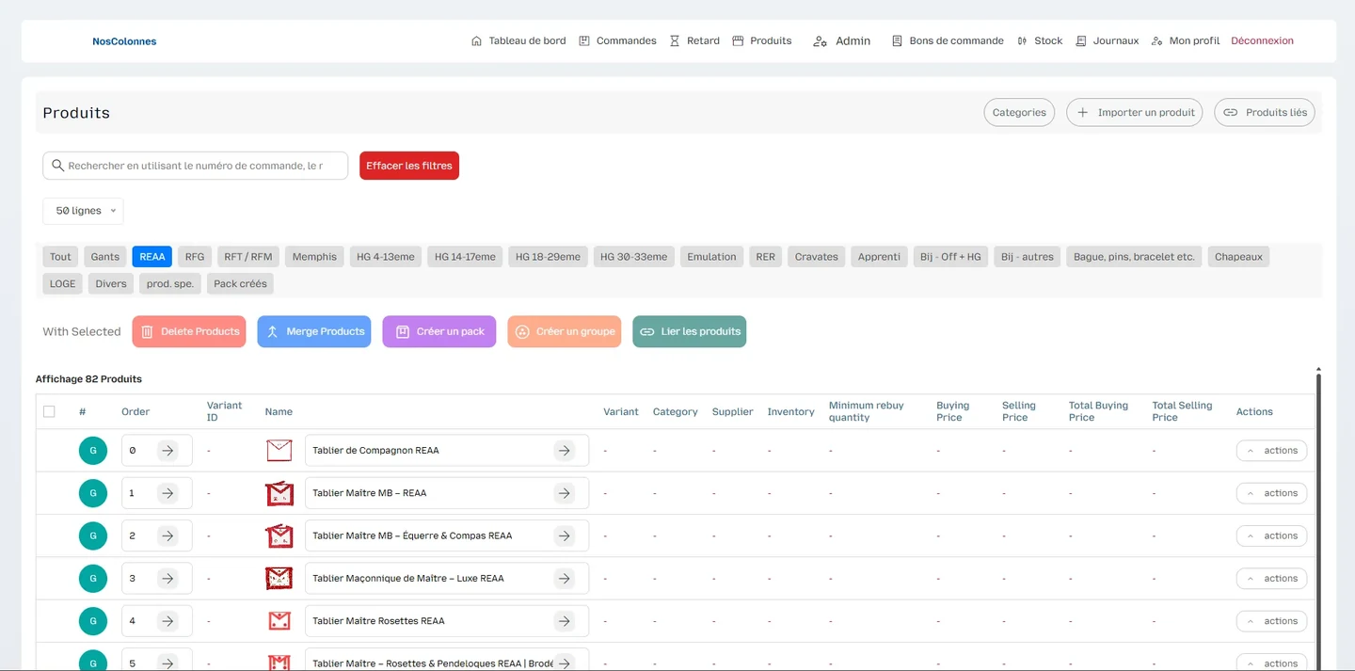Expand actions for Tablier Maçonnique de Maître – Luxe

point(1271,579)
